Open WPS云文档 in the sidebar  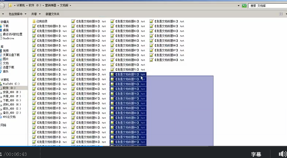pyautogui.click(x=9, y=117)
